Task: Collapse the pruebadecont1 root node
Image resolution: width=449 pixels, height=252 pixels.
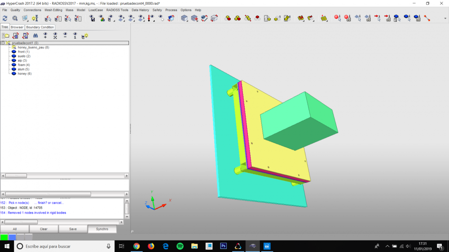Action: click(3, 43)
